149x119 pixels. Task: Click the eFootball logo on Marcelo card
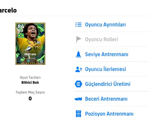(x=42, y=61)
